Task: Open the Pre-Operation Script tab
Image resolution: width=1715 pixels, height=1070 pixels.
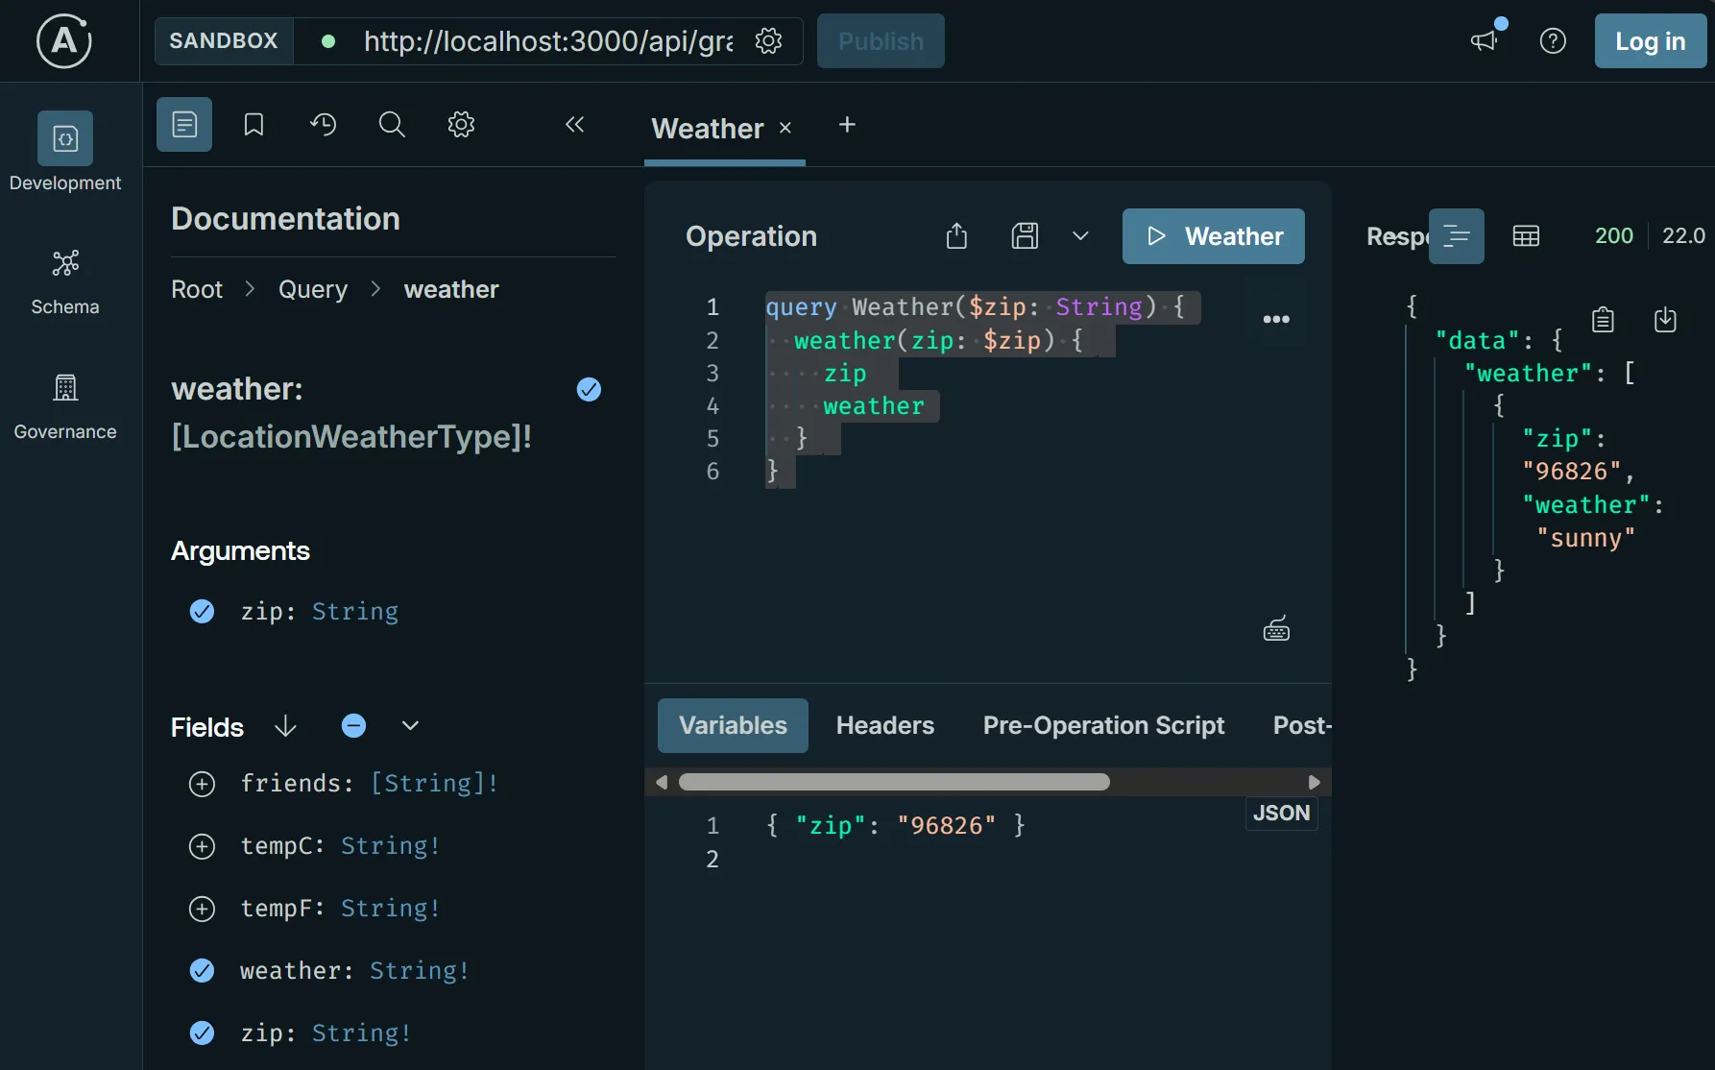Action: click(x=1102, y=725)
